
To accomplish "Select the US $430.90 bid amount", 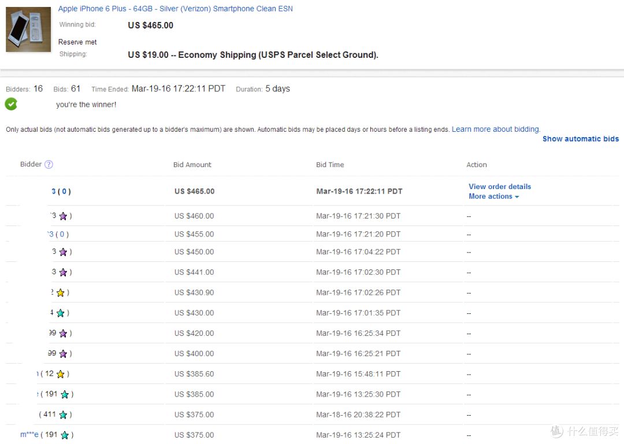I will pos(194,293).
